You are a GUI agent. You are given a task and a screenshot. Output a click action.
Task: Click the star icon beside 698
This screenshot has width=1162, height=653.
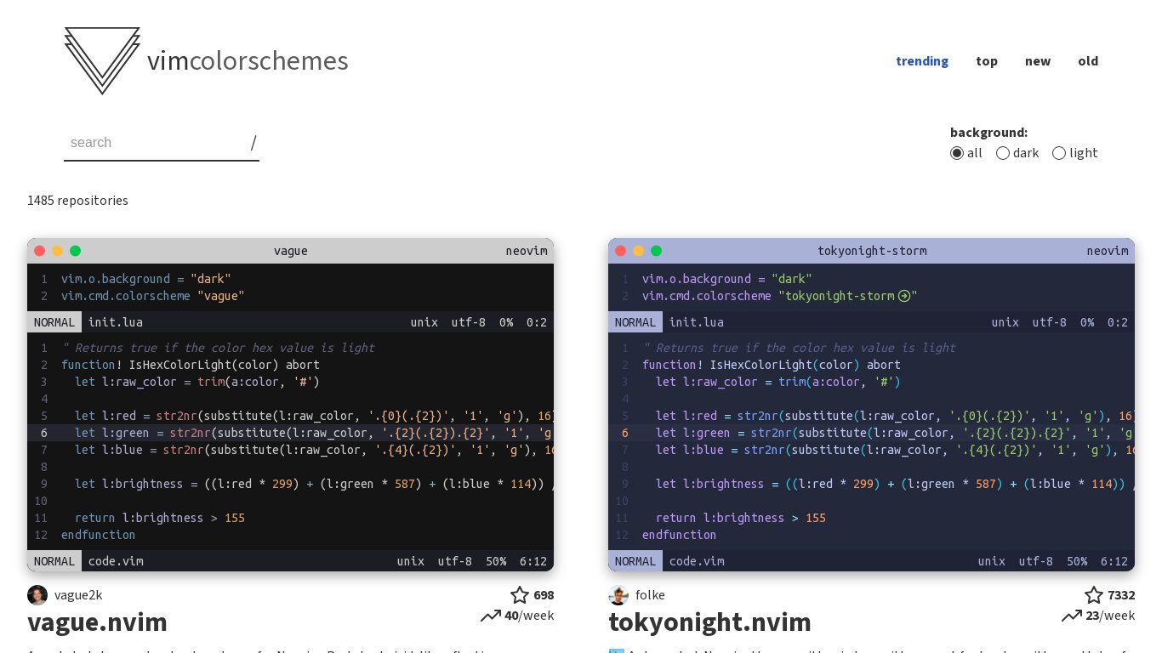point(520,595)
